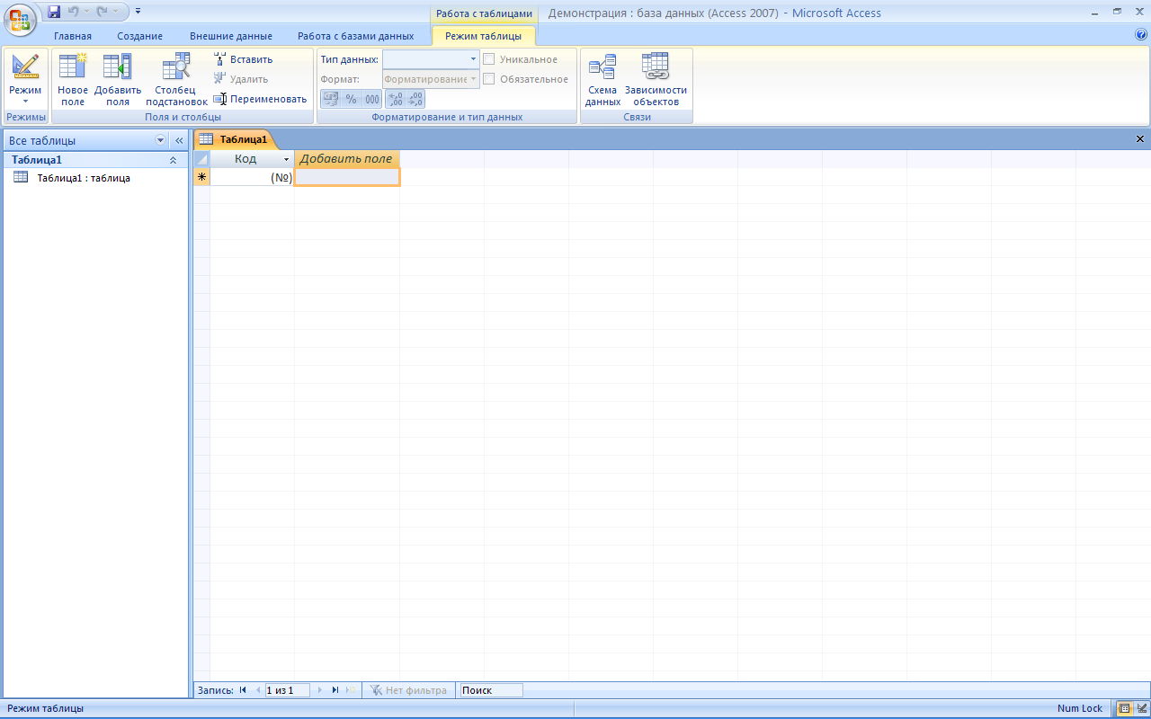Click the Режим view icon
The width and height of the screenshot is (1151, 719).
(x=25, y=67)
